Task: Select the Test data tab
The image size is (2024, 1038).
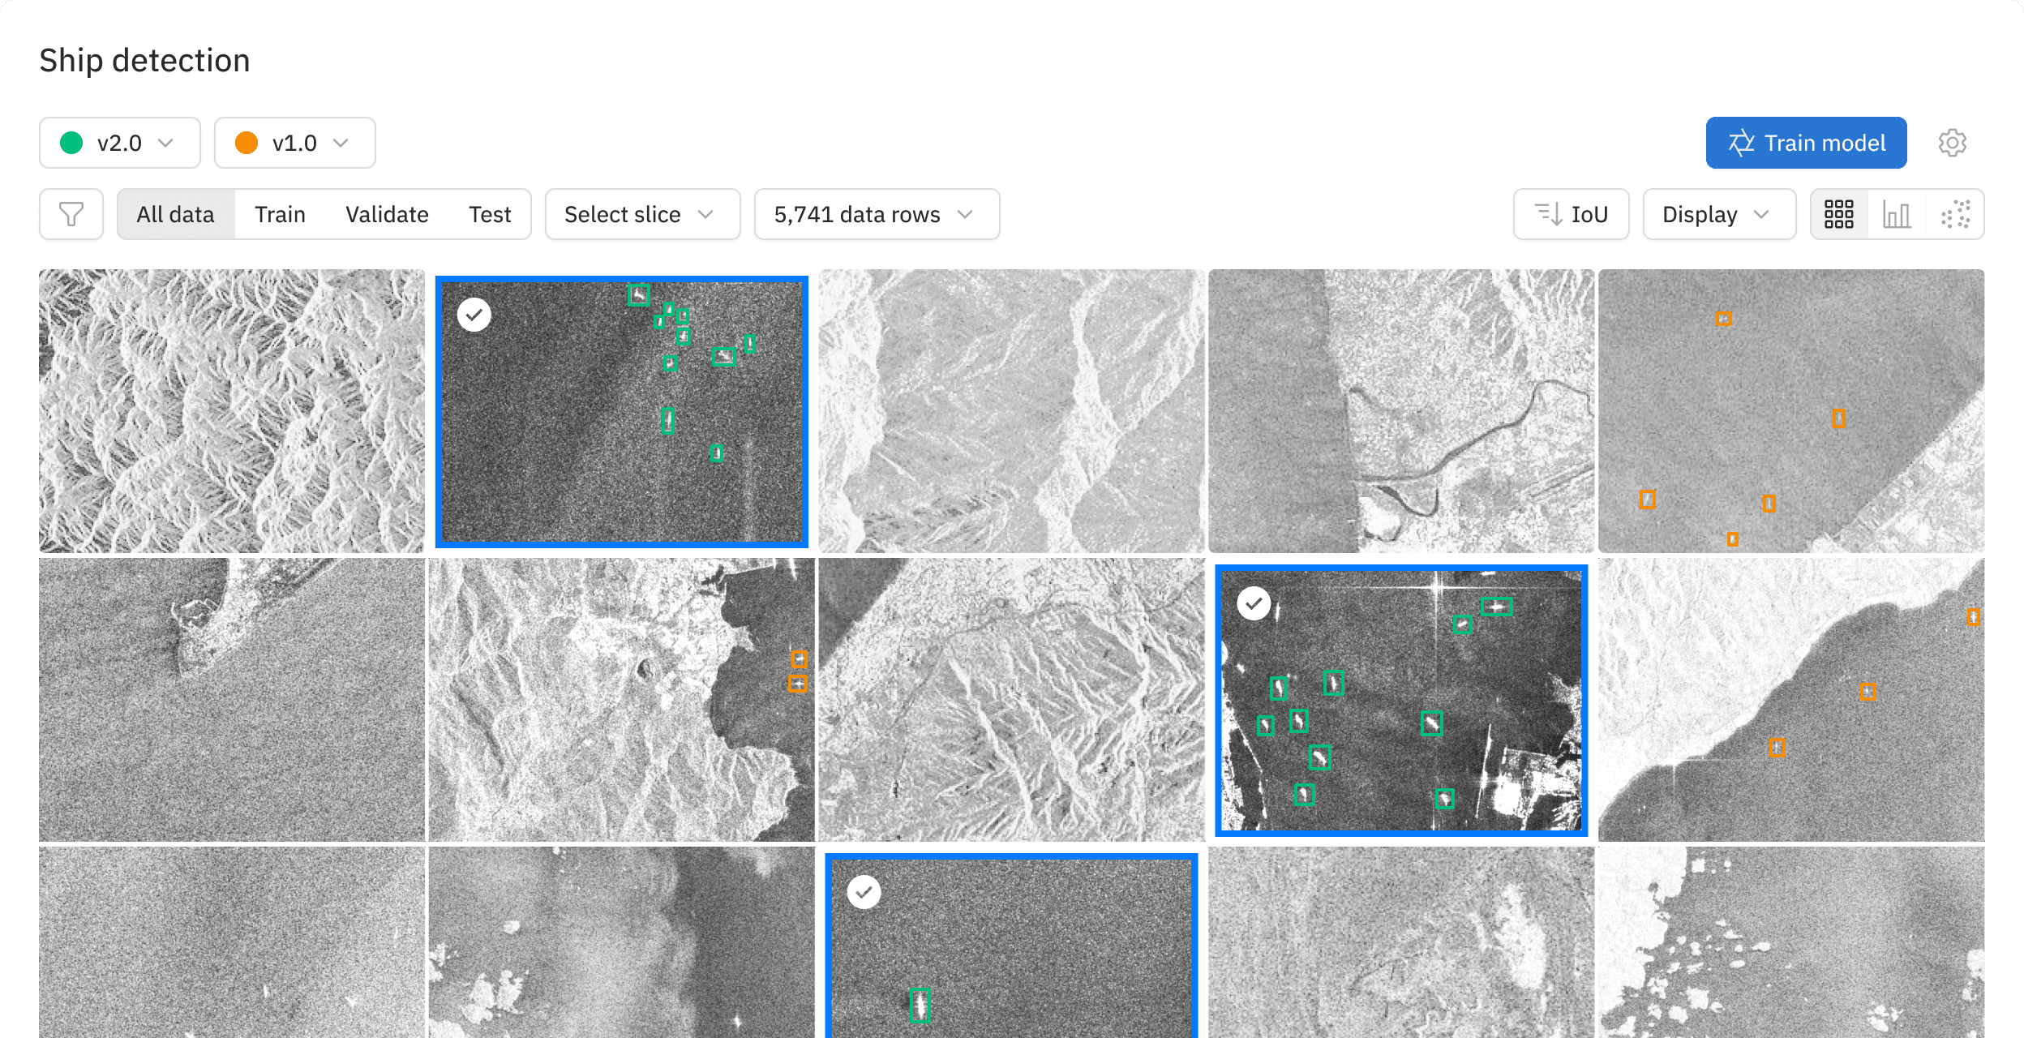Action: click(490, 214)
